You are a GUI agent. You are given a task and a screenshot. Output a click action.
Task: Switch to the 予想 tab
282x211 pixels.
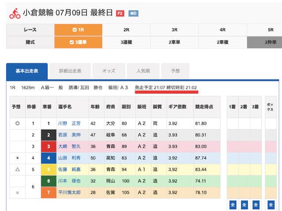[176, 71]
